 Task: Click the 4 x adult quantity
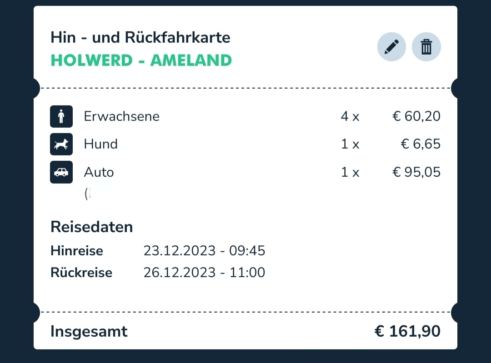pyautogui.click(x=350, y=116)
